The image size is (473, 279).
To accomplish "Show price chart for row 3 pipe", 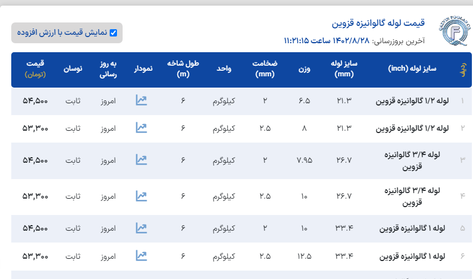I will (141, 160).
